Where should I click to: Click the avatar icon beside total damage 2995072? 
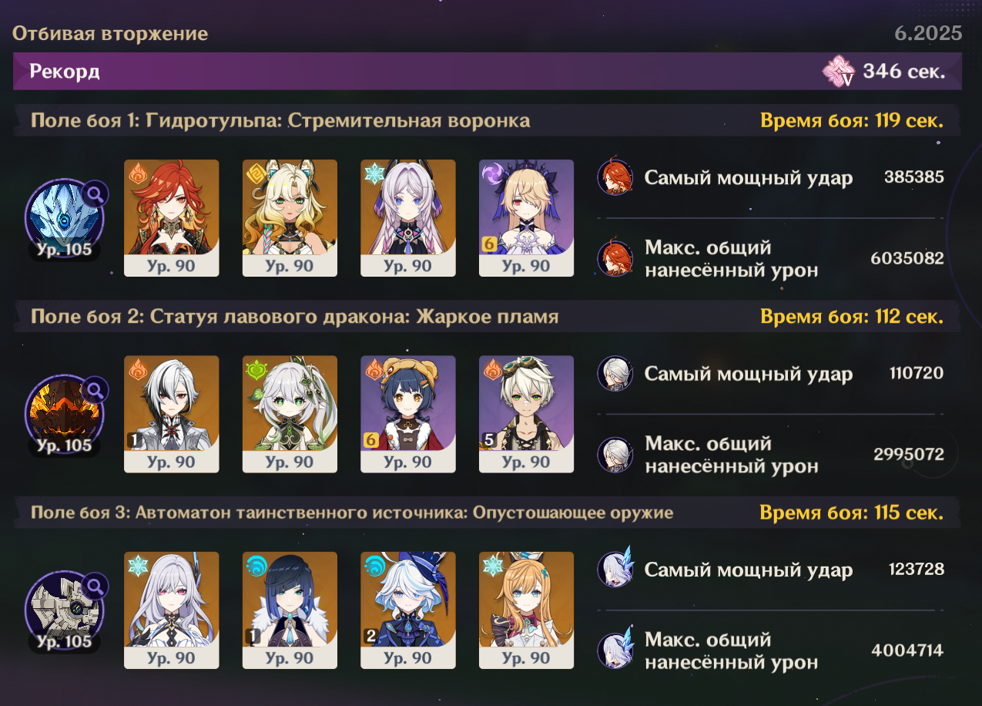tap(615, 455)
